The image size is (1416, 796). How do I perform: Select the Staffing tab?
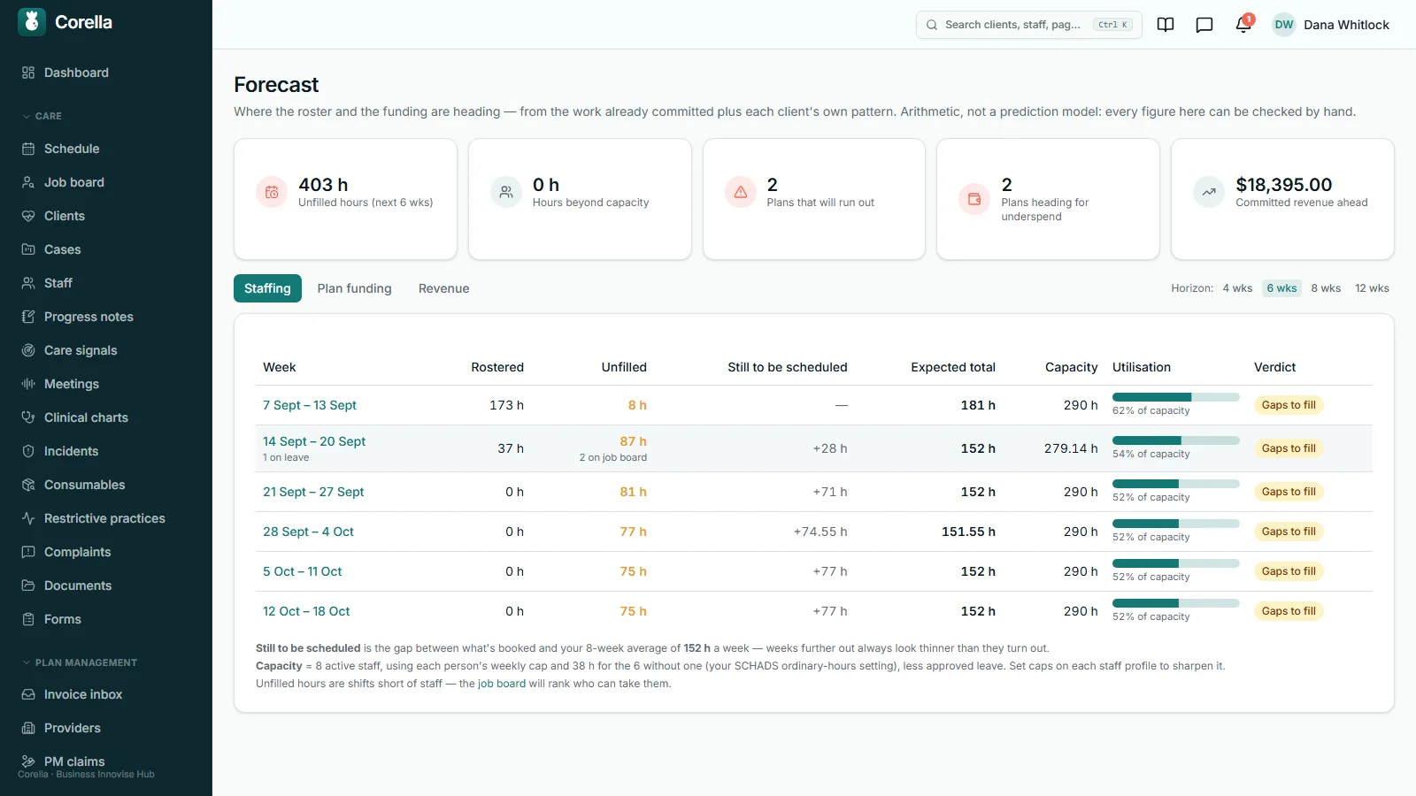267,288
